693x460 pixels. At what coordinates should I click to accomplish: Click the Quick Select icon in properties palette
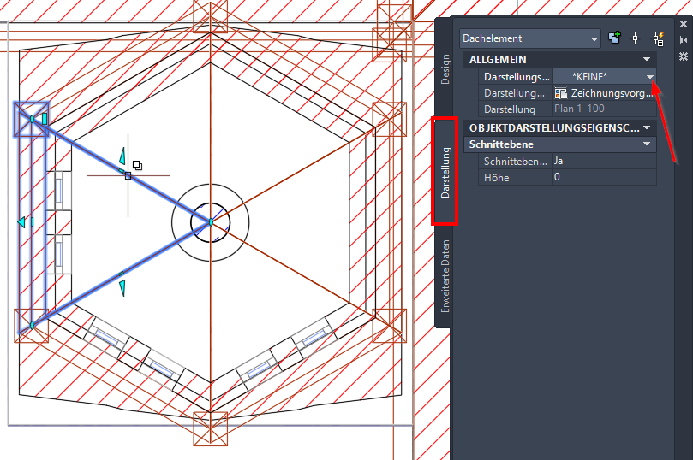pyautogui.click(x=658, y=38)
